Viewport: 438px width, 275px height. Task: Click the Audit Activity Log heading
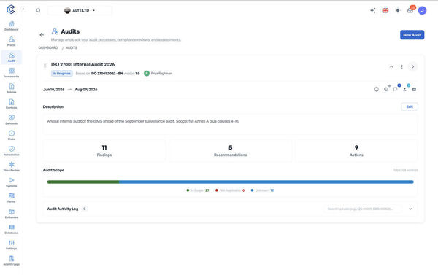click(63, 209)
